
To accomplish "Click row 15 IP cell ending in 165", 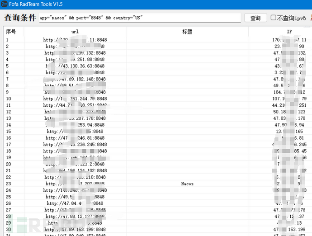I will pyautogui.click(x=289, y=131).
